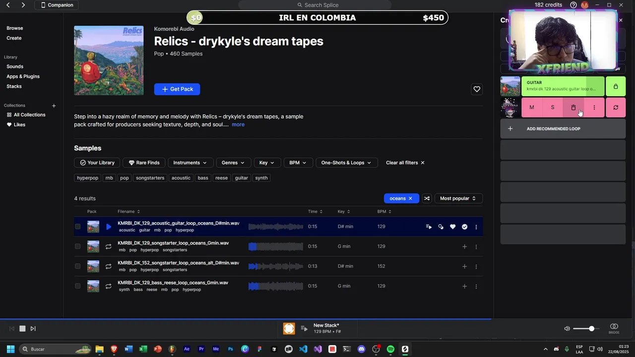Open the Key filter dropdown
Viewport: 635px width, 357px height.
tap(267, 163)
